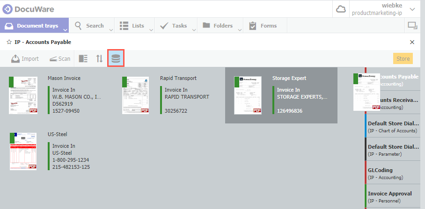Viewport: 425px width, 209px height.
Task: Switch to the Folders tab
Action: pyautogui.click(x=218, y=26)
